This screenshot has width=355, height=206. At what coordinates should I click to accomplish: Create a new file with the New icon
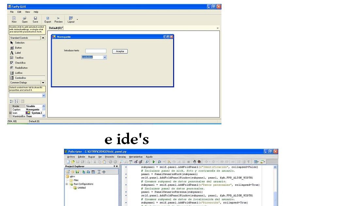tap(14, 19)
